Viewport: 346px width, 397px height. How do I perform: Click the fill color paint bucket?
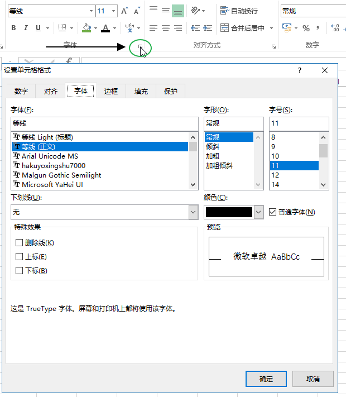click(86, 28)
